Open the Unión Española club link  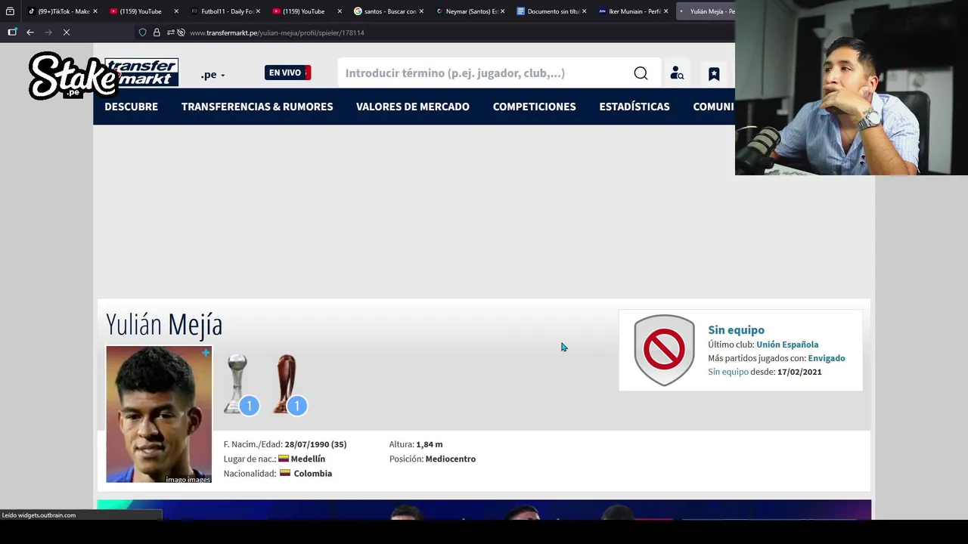pyautogui.click(x=787, y=345)
